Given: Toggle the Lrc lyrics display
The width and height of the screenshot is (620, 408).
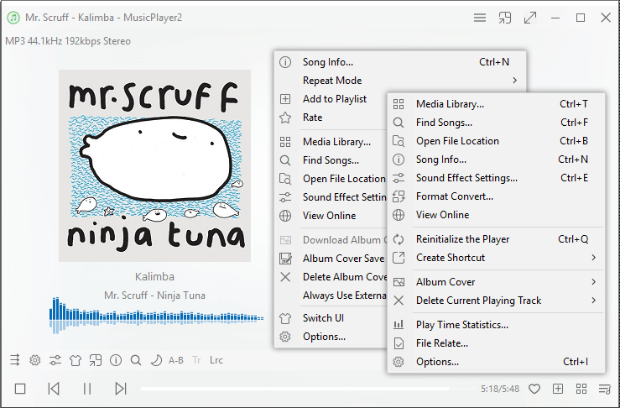Looking at the screenshot, I should pos(216,360).
